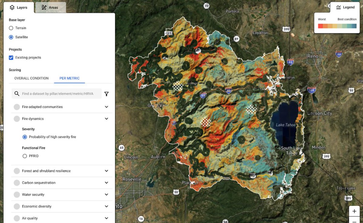363x223 pixels.
Task: Collapse the Fire dynamics section
Action: tap(106, 119)
